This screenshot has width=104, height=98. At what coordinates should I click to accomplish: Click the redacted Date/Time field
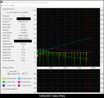coord(23,41)
